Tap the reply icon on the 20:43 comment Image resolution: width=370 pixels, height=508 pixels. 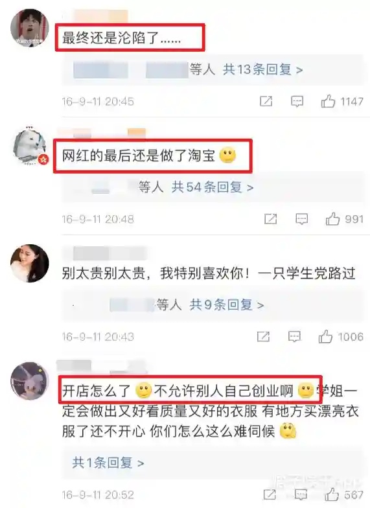pos(294,337)
